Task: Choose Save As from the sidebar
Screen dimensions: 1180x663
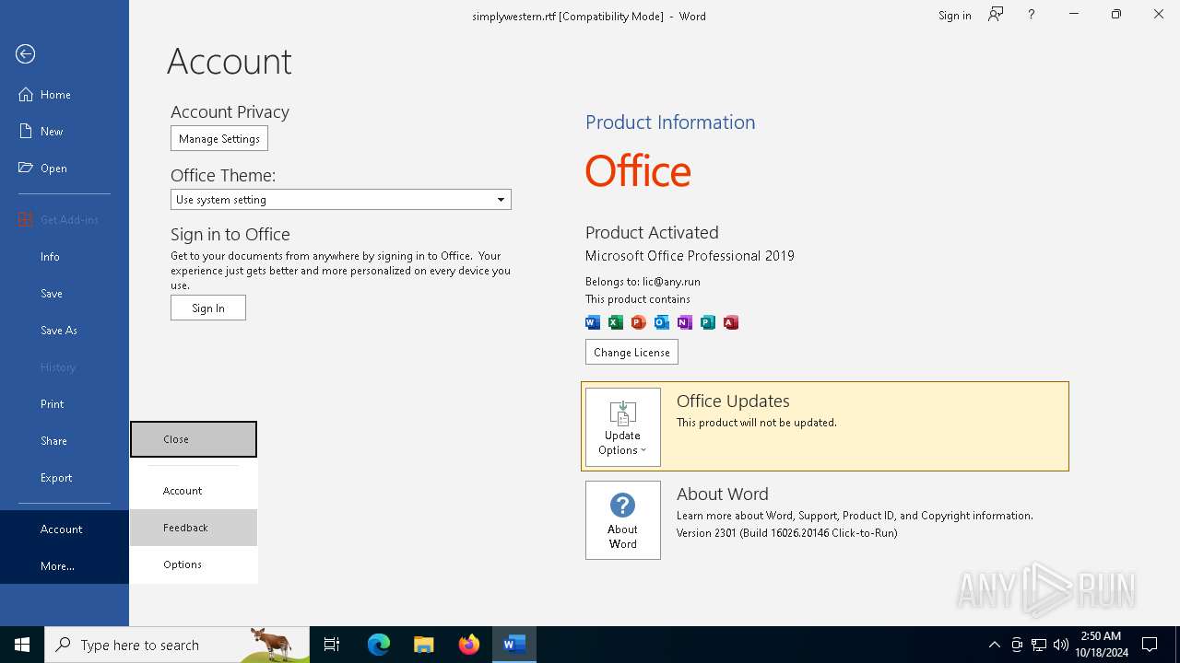Action: pyautogui.click(x=65, y=331)
